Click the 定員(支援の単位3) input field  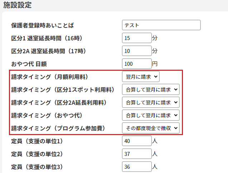pos(137,167)
